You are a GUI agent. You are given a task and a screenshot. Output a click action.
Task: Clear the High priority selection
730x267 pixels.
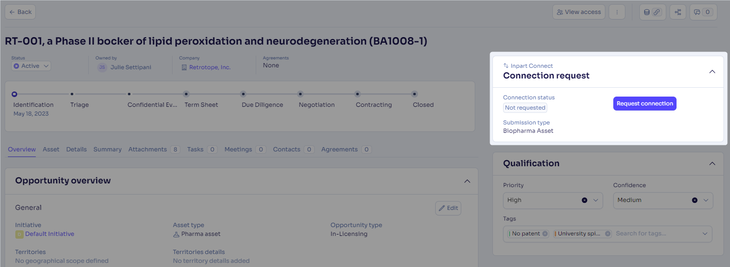coord(584,200)
